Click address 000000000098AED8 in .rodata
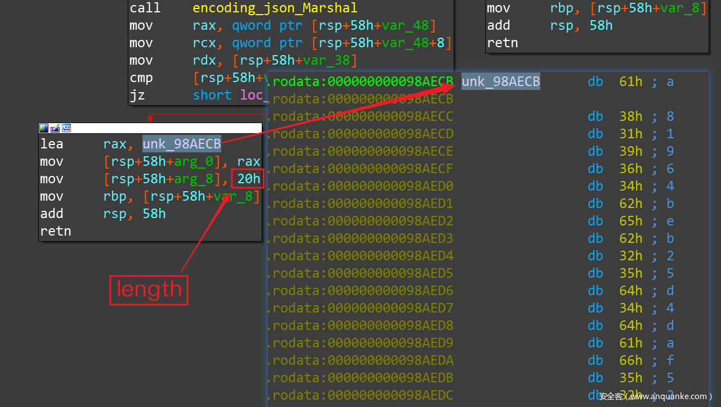This screenshot has height=407, width=721. [x=391, y=325]
